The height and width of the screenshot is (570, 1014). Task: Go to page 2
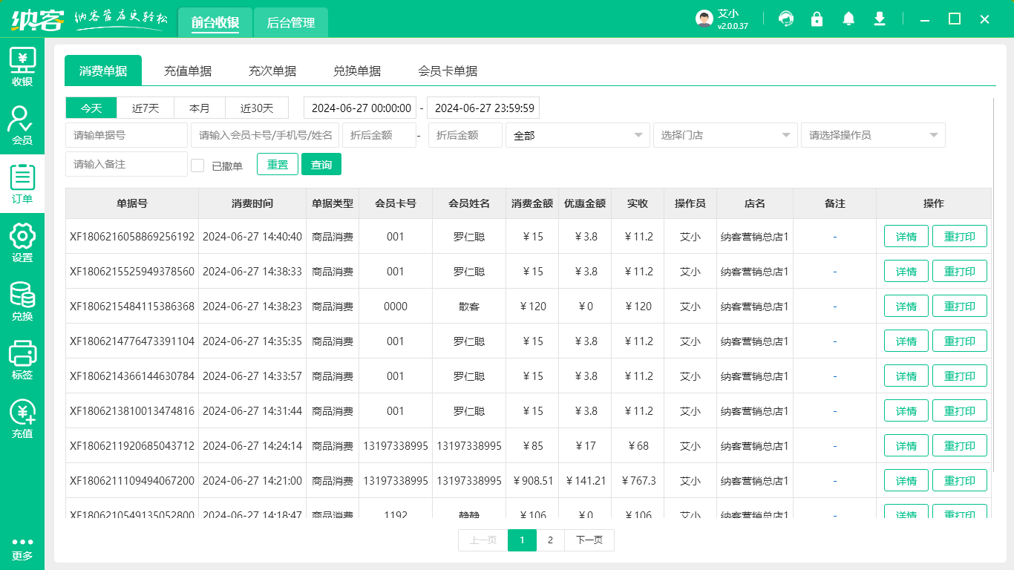pos(550,540)
